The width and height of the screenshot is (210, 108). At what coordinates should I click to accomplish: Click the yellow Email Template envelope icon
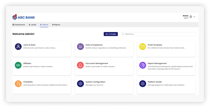coord(142,46)
